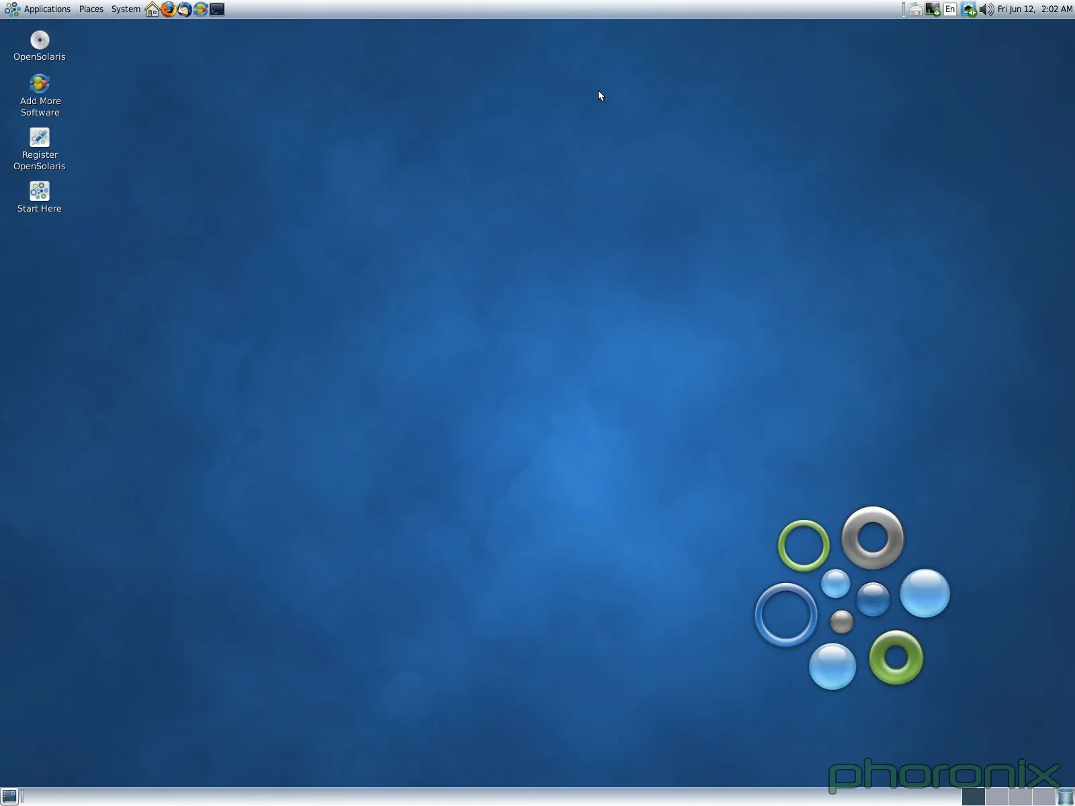Viewport: 1075px width, 806px height.
Task: Open the OpenSolaris disc desktop icon
Action: coord(40,40)
